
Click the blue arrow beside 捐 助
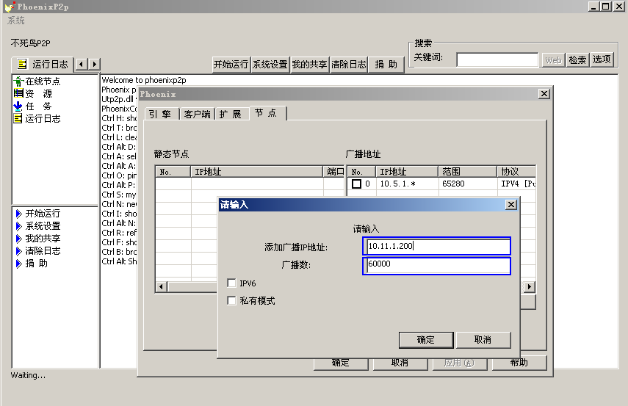(18, 263)
